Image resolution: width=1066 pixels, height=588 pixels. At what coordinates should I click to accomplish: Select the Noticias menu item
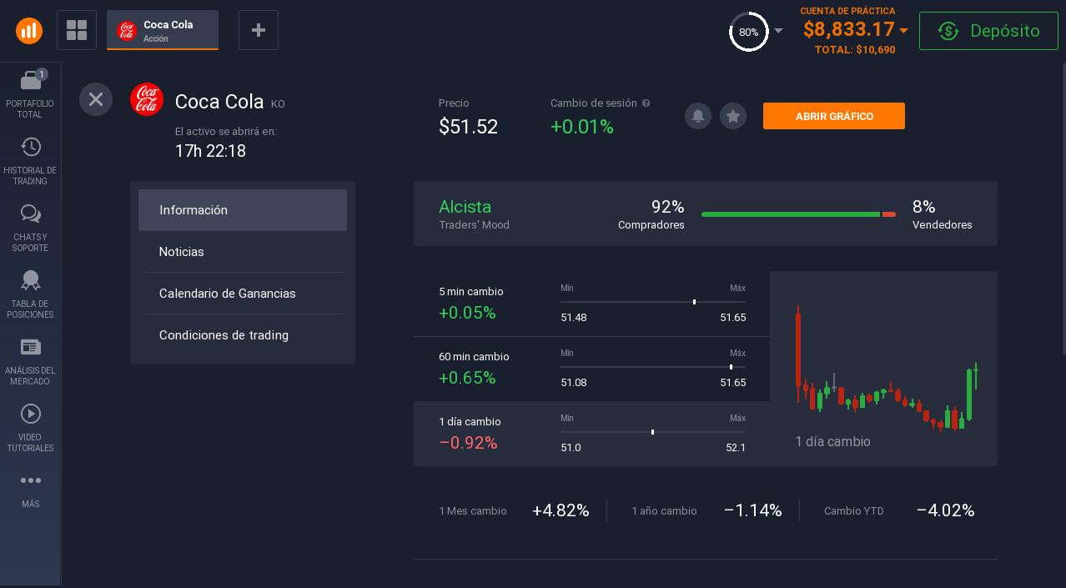coord(243,252)
